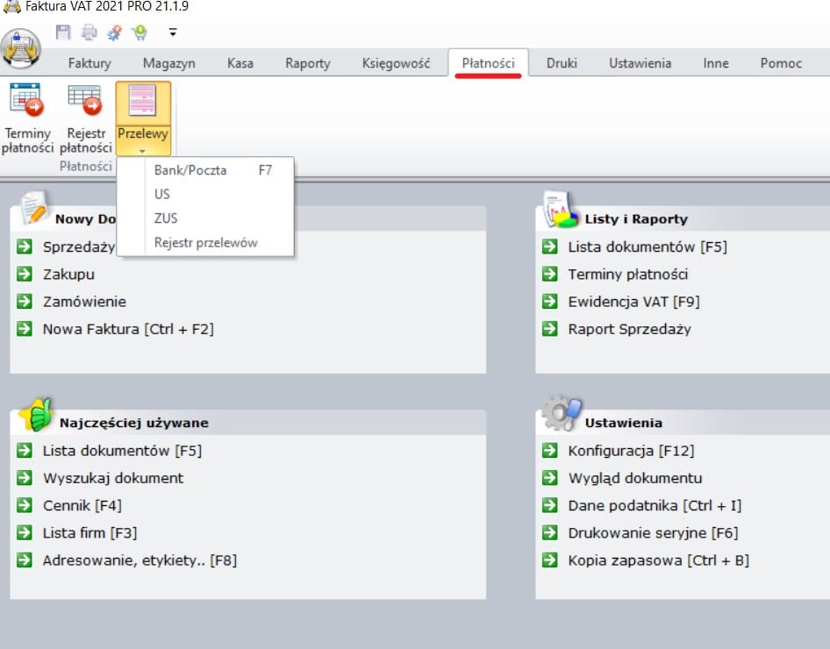
Task: Open Ewidencja VAT [F9] link
Action: coord(633,302)
